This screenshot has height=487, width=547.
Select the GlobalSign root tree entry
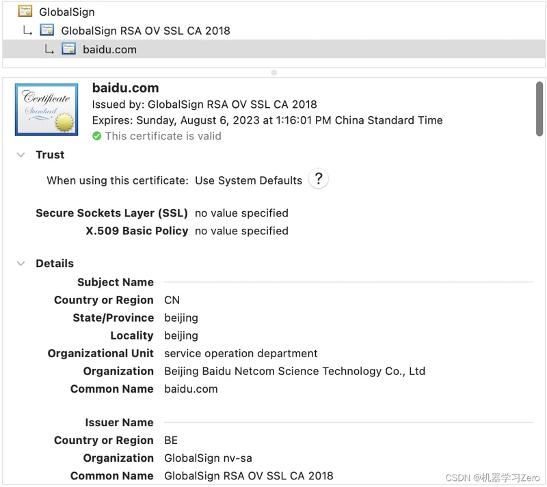pos(66,12)
